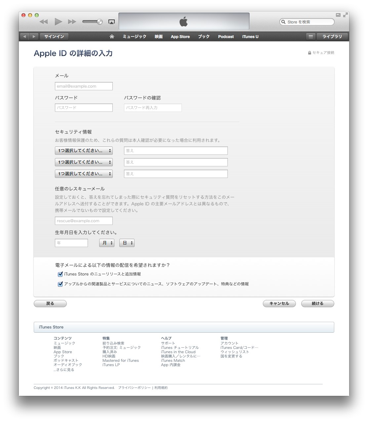
Task: Click the 続ける continue button
Action: pos(318,303)
